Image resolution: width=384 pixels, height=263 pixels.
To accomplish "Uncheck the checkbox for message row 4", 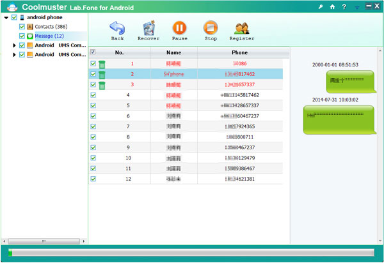I will click(x=93, y=95).
